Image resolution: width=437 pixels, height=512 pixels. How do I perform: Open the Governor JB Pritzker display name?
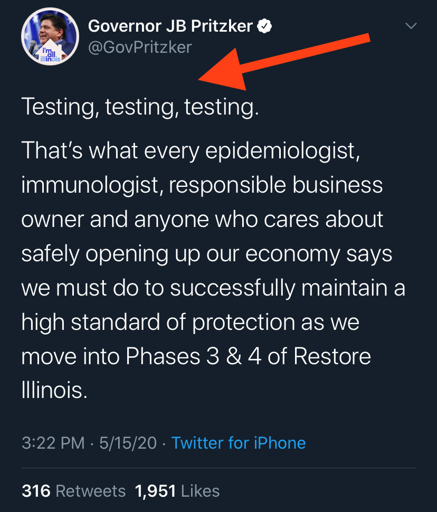170,26
